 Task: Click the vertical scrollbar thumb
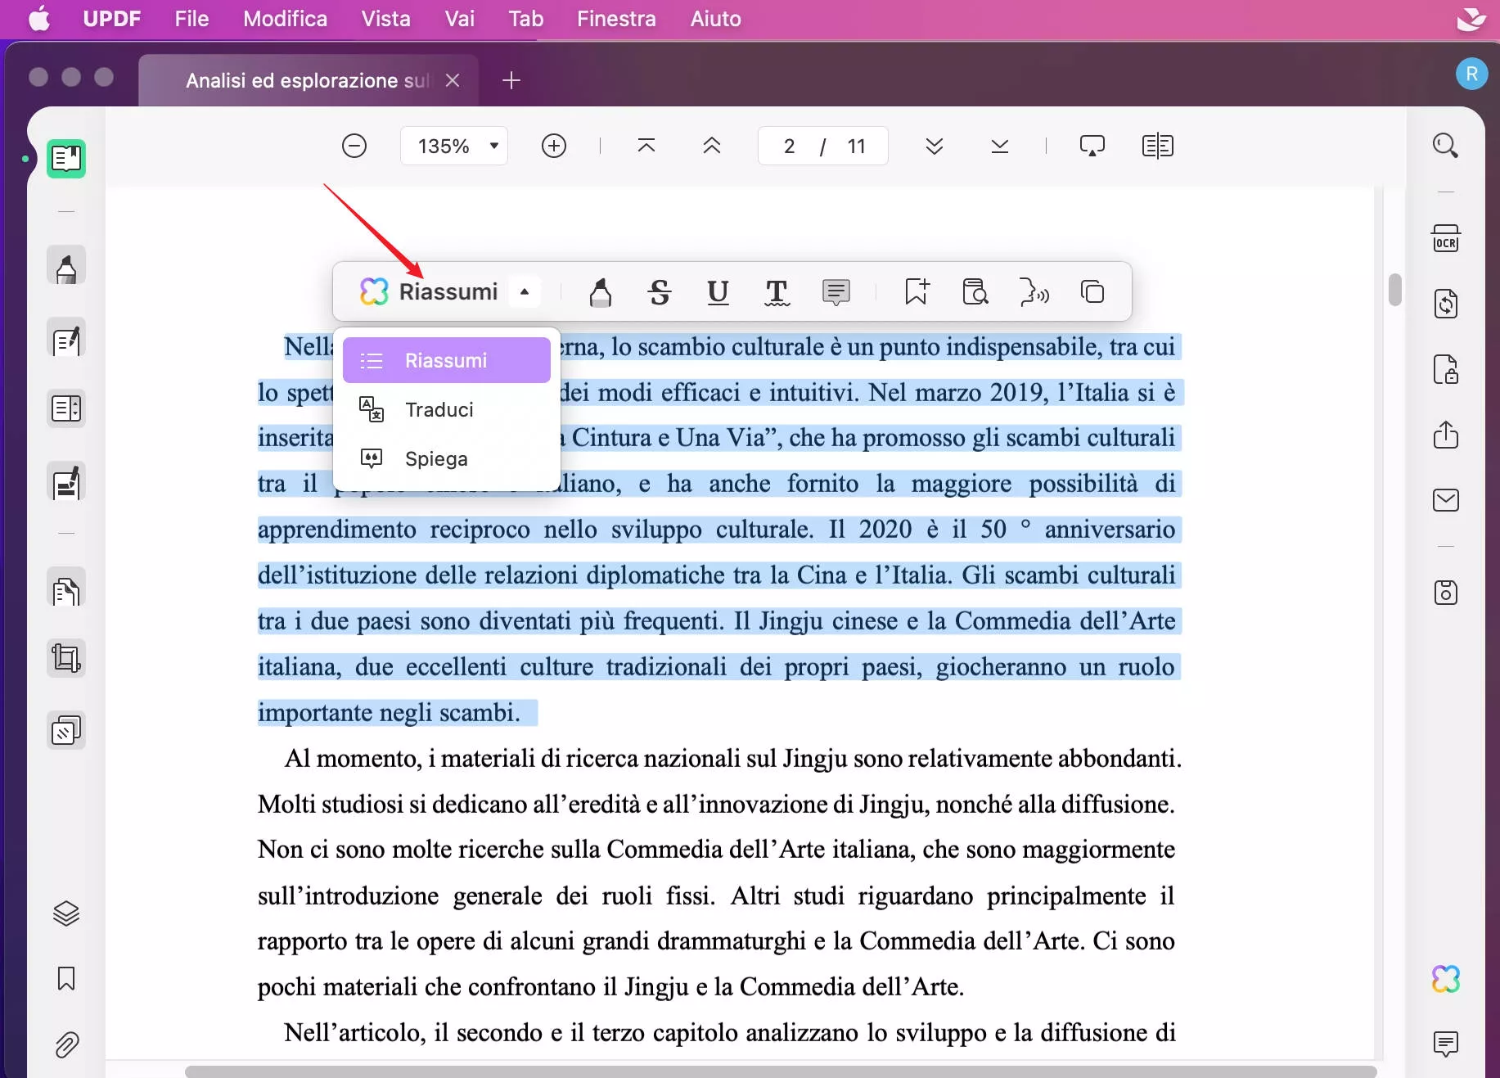(x=1394, y=289)
